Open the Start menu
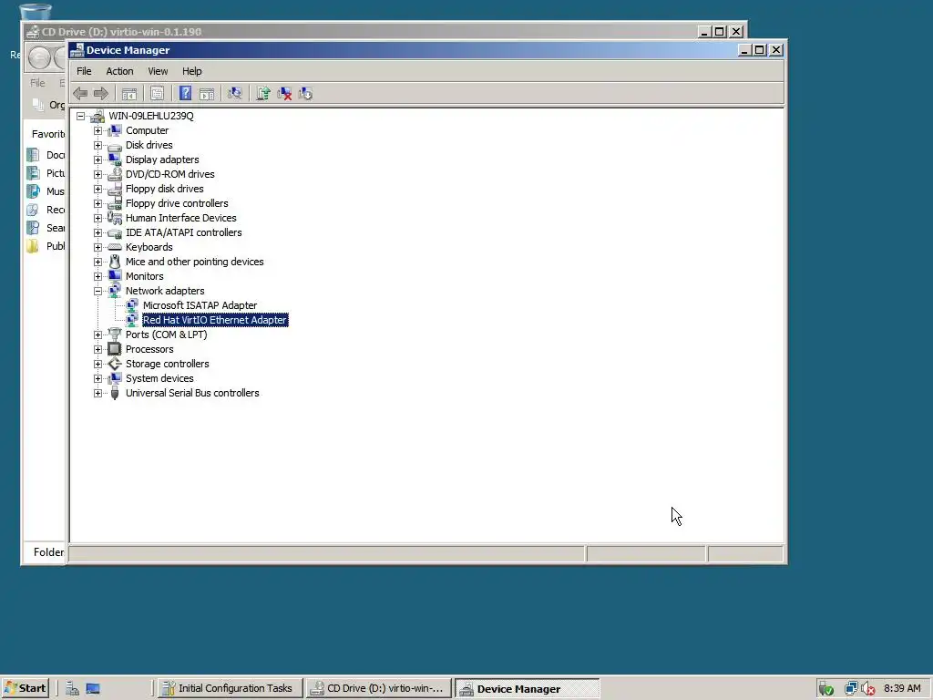Viewport: 933px width, 700px height. pos(25,689)
